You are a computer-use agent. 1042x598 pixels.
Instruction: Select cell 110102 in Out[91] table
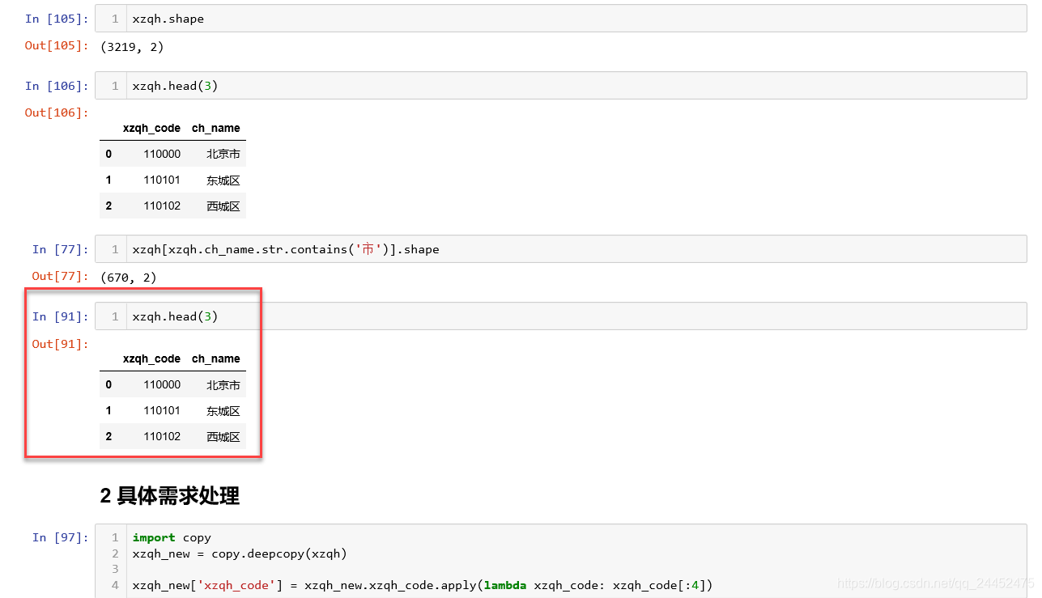162,436
